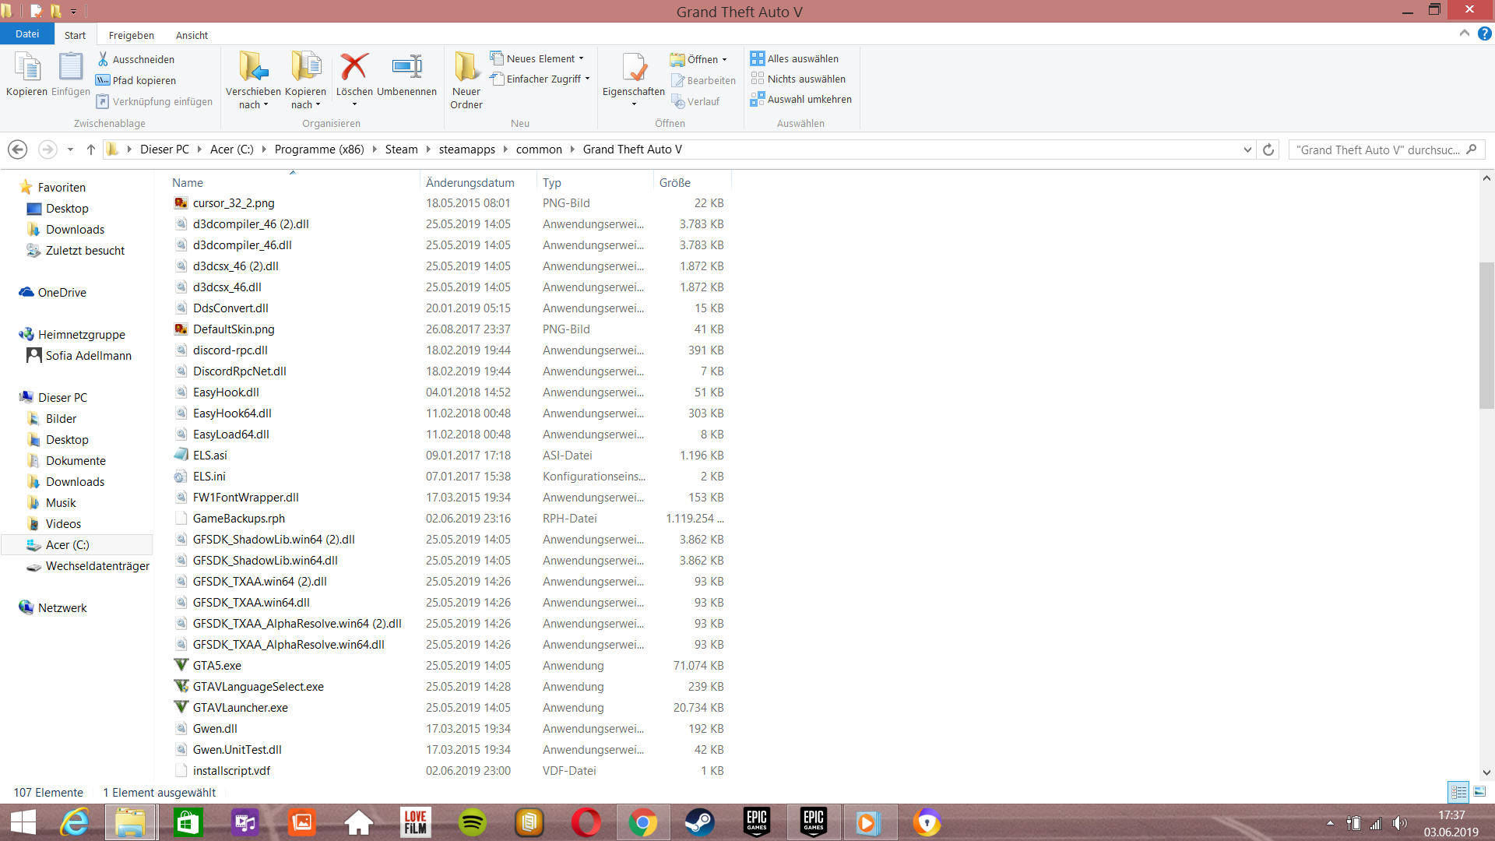Open the address bar history dropdown
The width and height of the screenshot is (1495, 841).
pyautogui.click(x=1247, y=150)
